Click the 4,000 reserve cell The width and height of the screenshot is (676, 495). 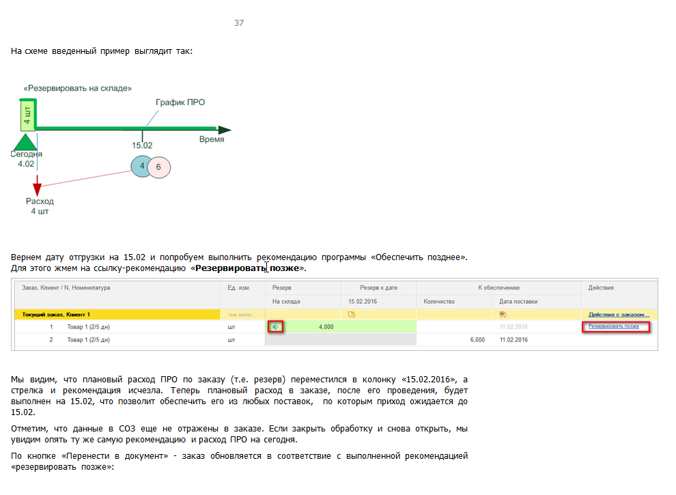pyautogui.click(x=326, y=327)
